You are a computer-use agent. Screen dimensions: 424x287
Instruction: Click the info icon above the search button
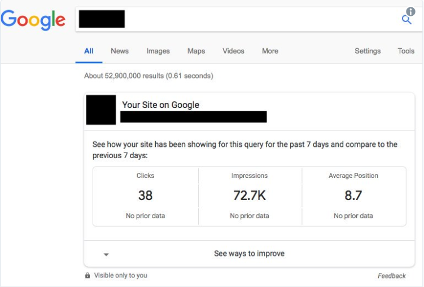(x=410, y=12)
